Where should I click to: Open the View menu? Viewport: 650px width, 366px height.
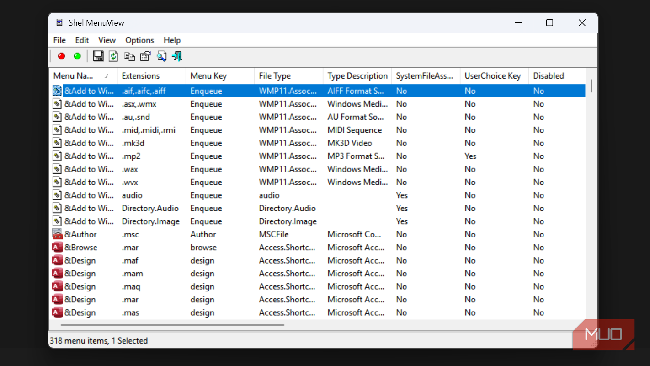[x=107, y=40]
